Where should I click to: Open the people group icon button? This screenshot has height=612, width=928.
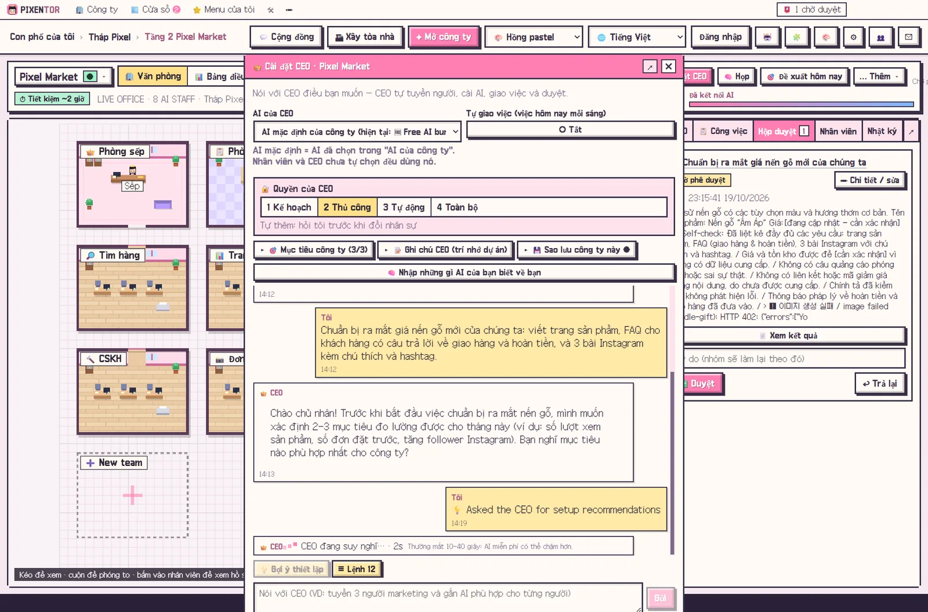880,37
